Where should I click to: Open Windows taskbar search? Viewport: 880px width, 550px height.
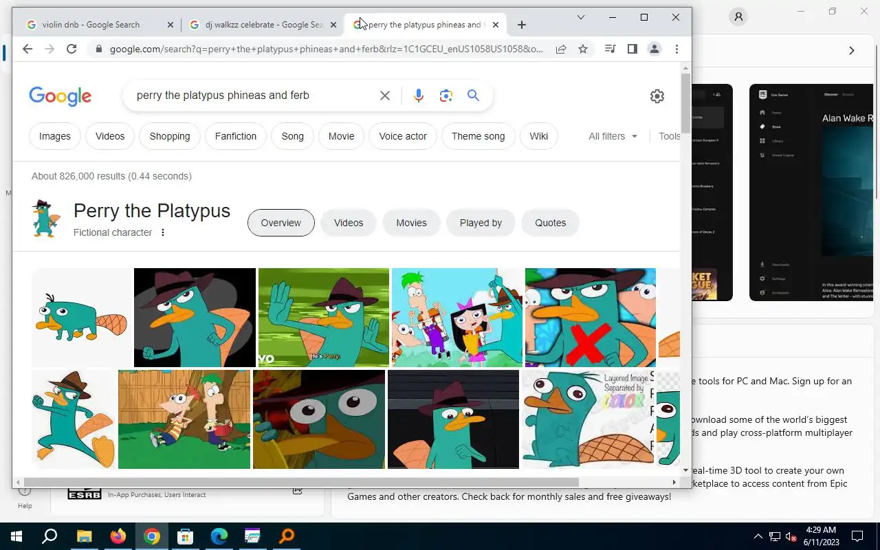49,536
